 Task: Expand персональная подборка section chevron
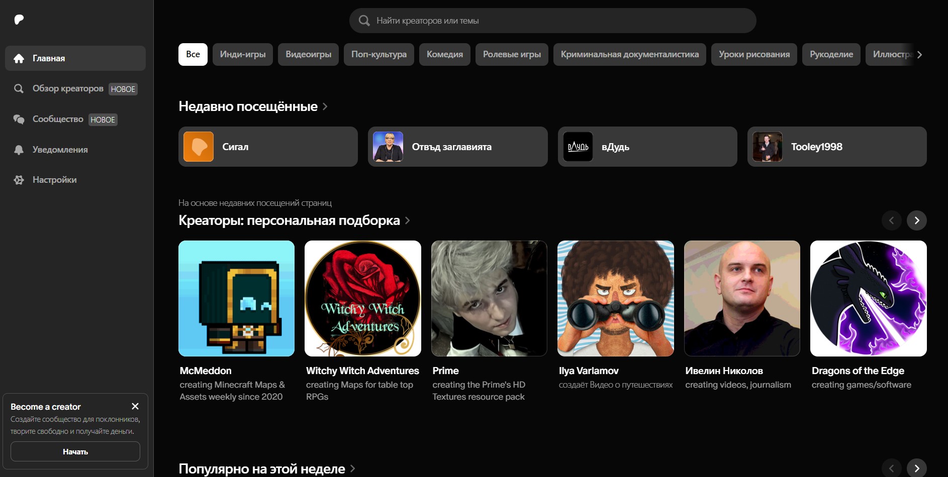coord(408,220)
